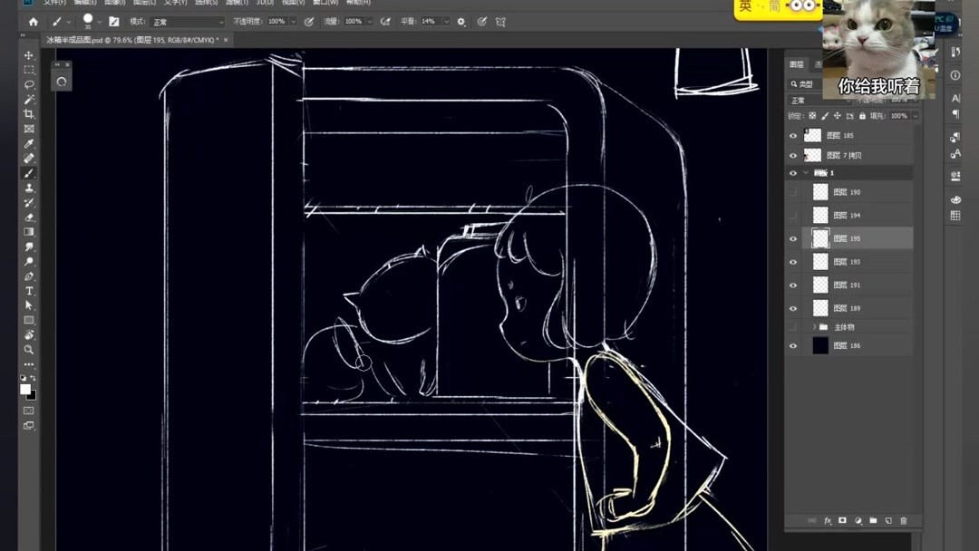Toggle visibility of 画板 1 group

(793, 173)
